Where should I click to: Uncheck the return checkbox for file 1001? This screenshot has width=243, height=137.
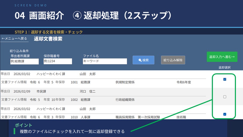[x=225, y=79]
